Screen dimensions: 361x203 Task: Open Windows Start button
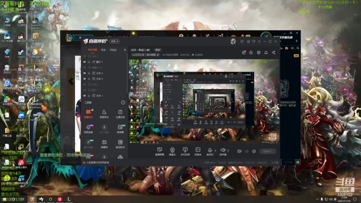pyautogui.click(x=4, y=199)
